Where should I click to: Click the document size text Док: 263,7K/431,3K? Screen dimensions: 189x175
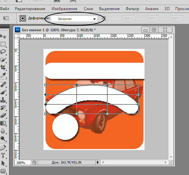(x=67, y=163)
